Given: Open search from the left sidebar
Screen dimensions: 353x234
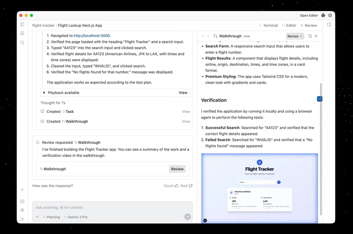Looking at the screenshot, I should coord(22,42).
